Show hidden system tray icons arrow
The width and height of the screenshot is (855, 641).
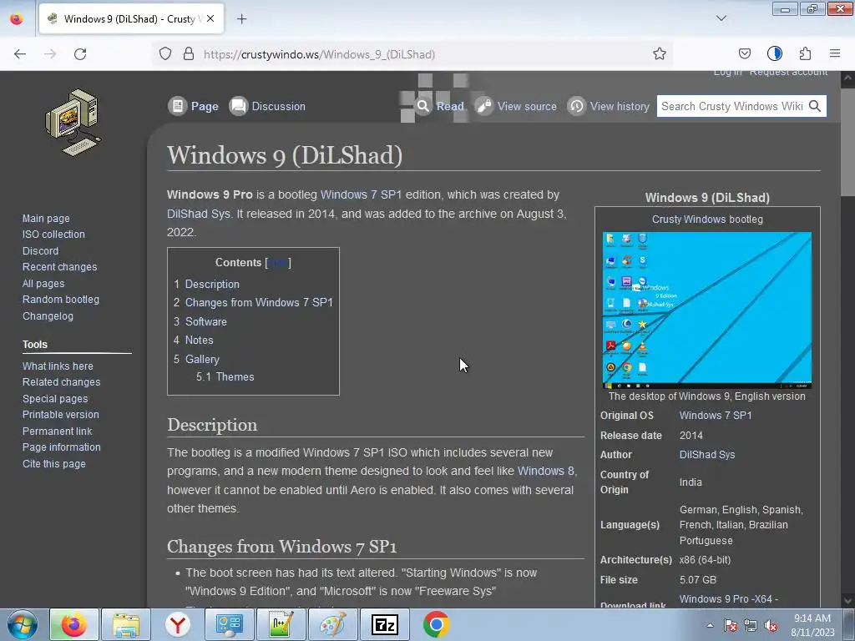pos(710,625)
